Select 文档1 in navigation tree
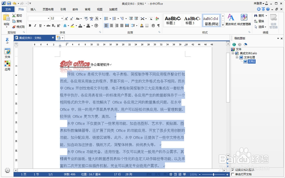The height and width of the screenshot is (178, 285). tap(252, 62)
